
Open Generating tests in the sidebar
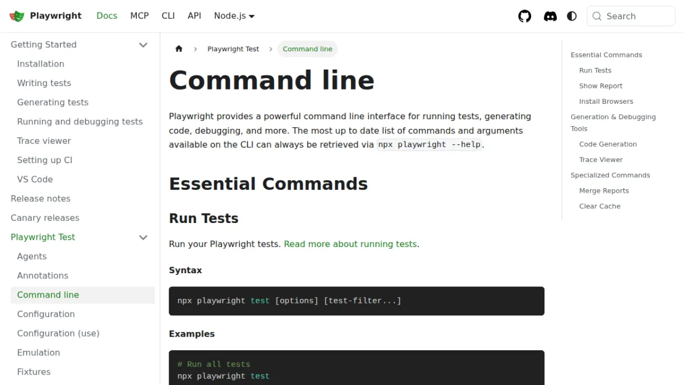[52, 103]
